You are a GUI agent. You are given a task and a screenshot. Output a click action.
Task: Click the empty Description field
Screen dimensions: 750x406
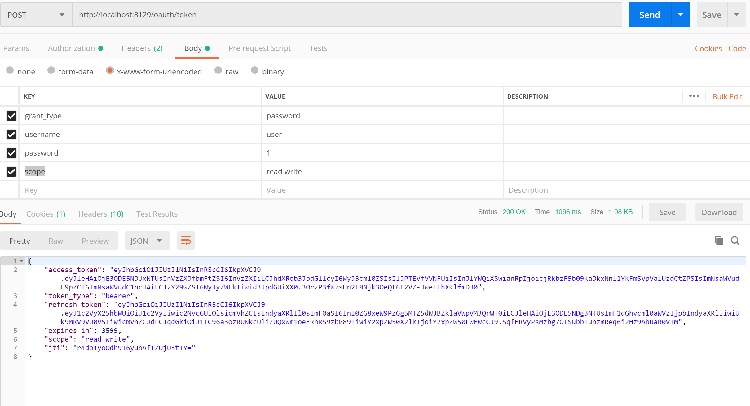(x=627, y=190)
